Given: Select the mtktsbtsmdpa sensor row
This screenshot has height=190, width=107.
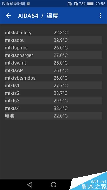Looking at the screenshot, I should point(54,78).
